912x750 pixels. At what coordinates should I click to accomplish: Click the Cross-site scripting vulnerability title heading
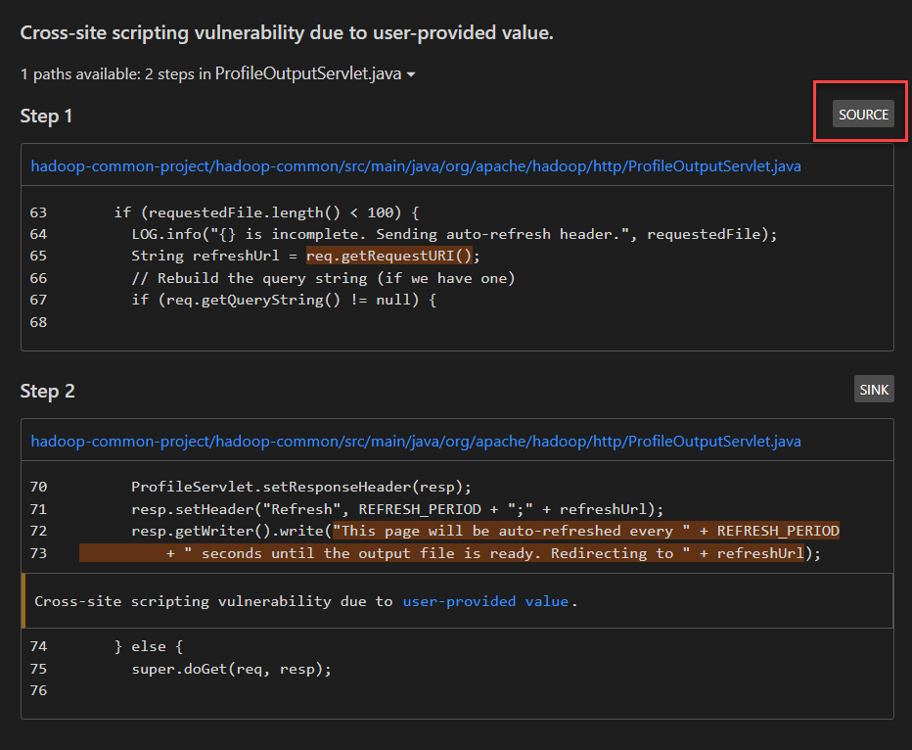[287, 32]
